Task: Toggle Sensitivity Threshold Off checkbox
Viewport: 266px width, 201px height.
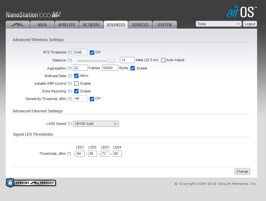Action: point(92,99)
